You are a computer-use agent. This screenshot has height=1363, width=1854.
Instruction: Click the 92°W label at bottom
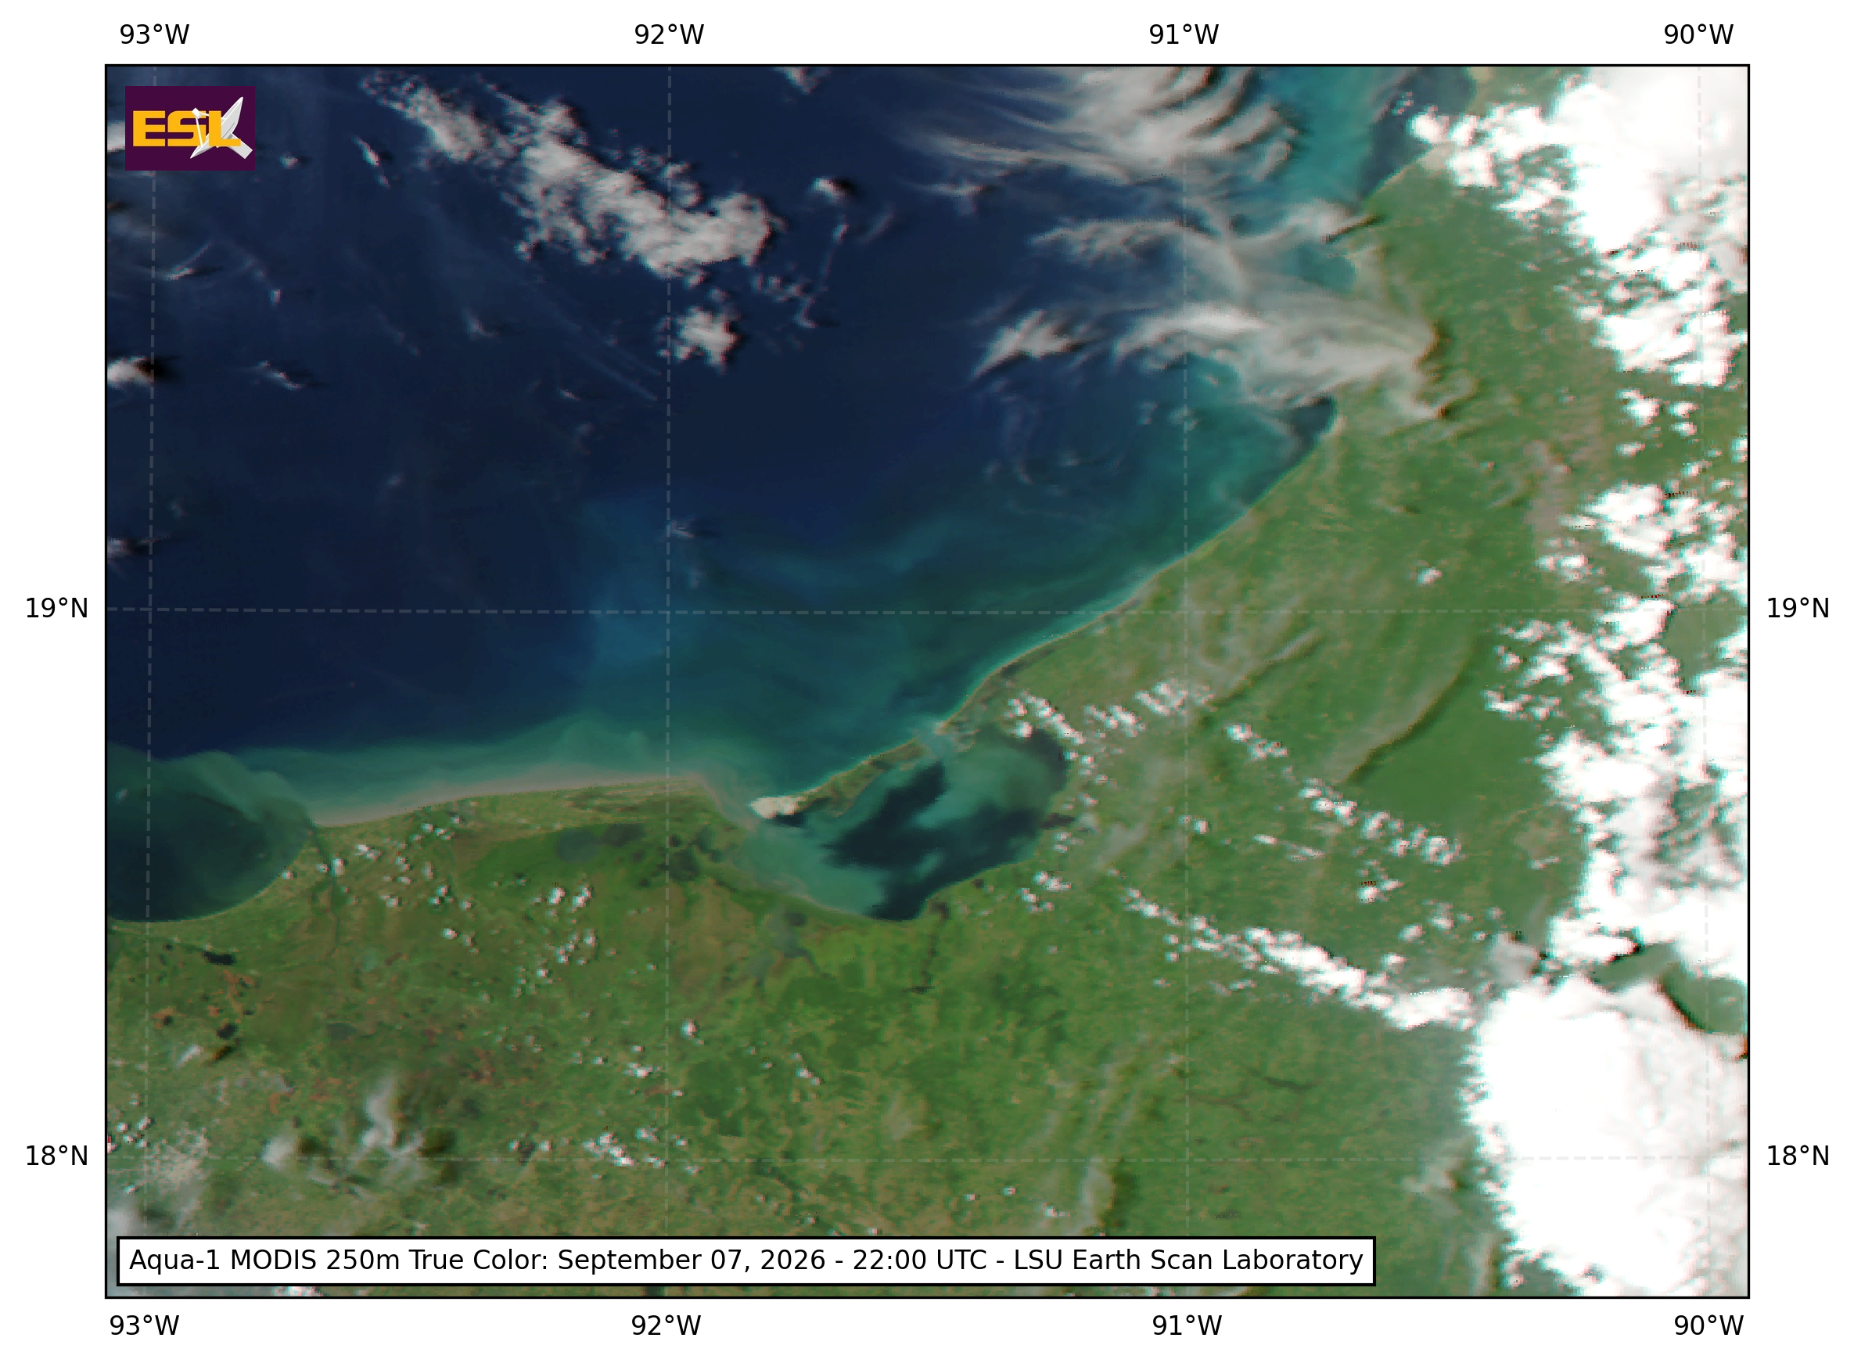coord(666,1326)
